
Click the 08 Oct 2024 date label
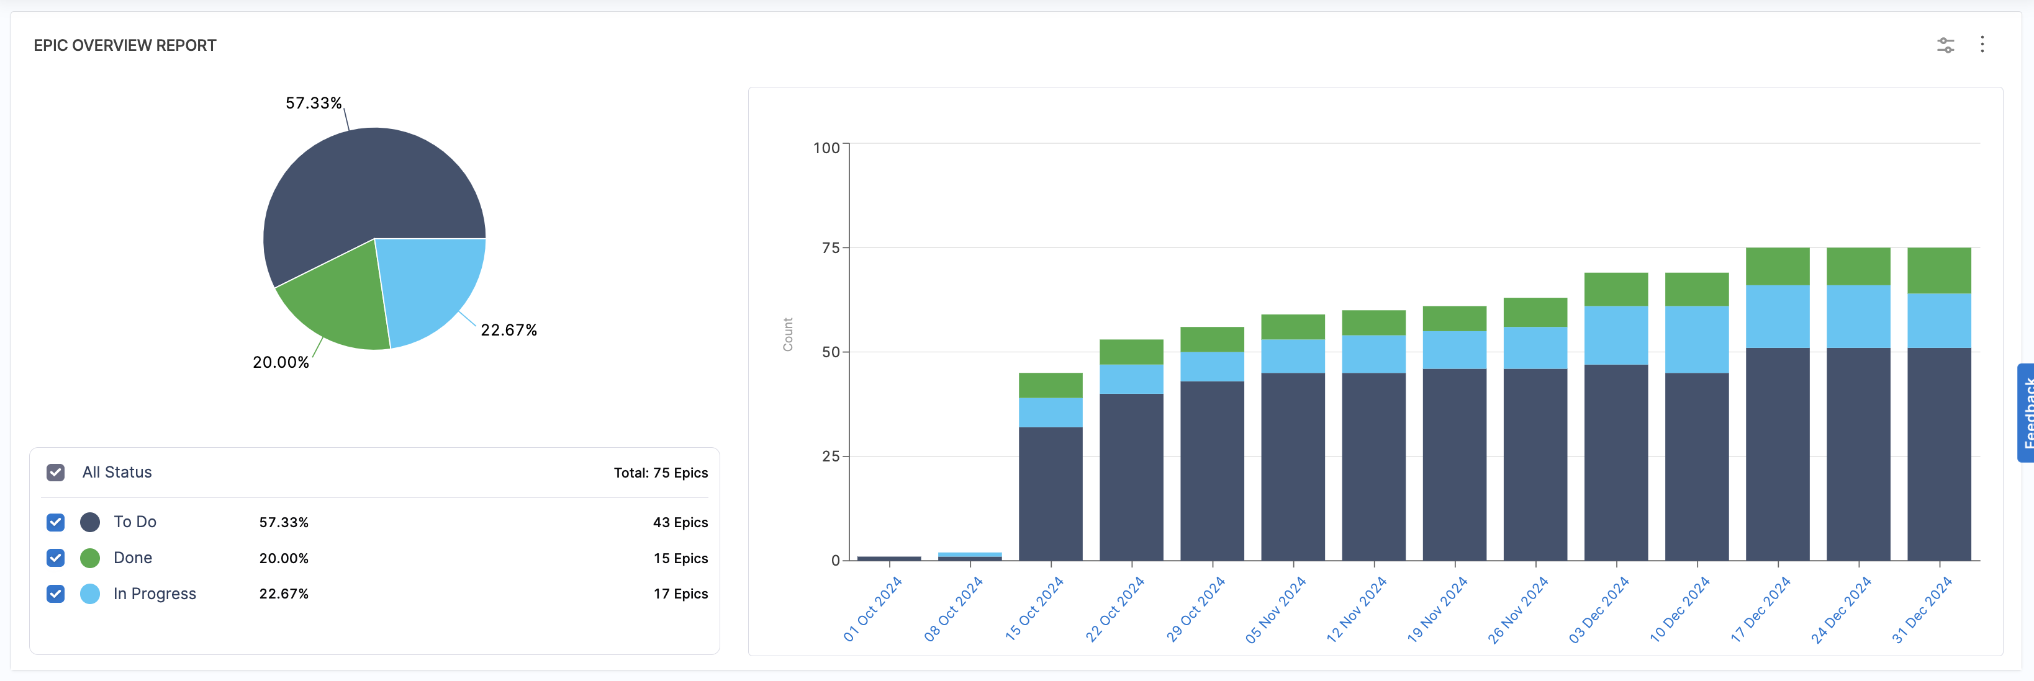(953, 608)
